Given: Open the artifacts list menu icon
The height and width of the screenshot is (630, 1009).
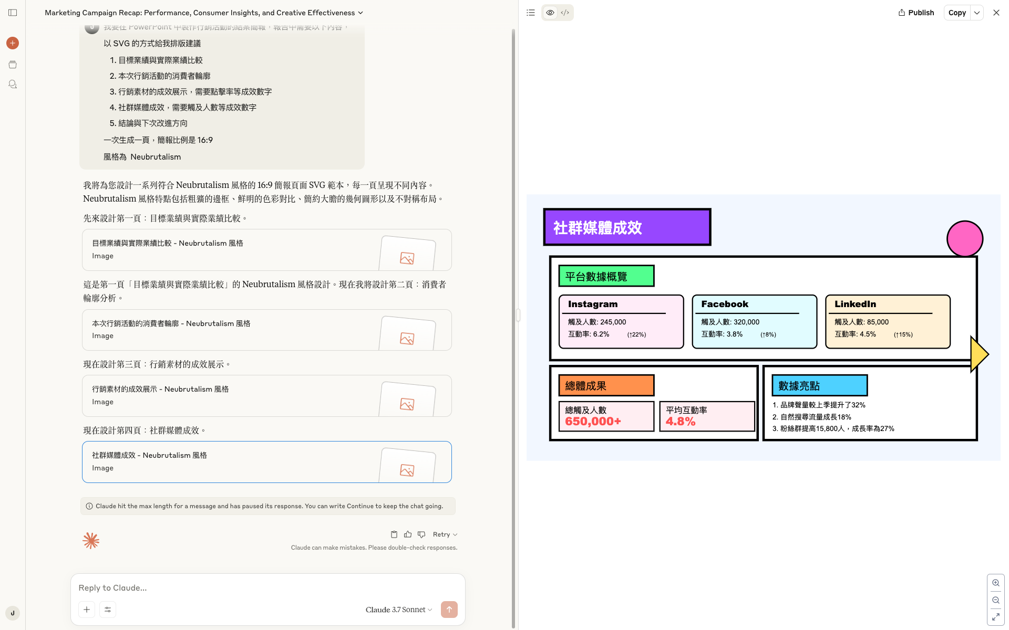Looking at the screenshot, I should (531, 13).
